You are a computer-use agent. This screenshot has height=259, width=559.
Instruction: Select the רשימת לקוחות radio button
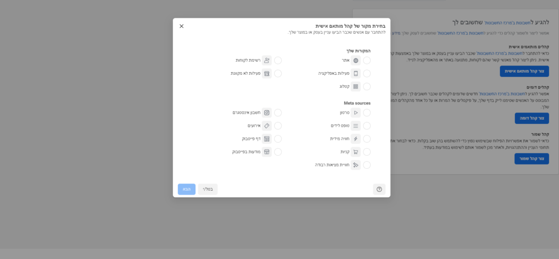278,60
